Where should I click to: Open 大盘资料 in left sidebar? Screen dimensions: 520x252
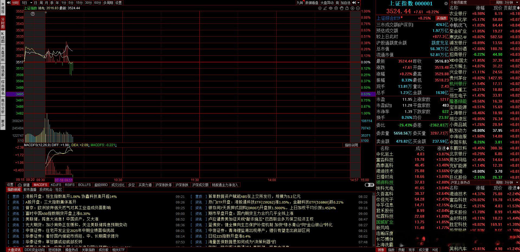3,54
